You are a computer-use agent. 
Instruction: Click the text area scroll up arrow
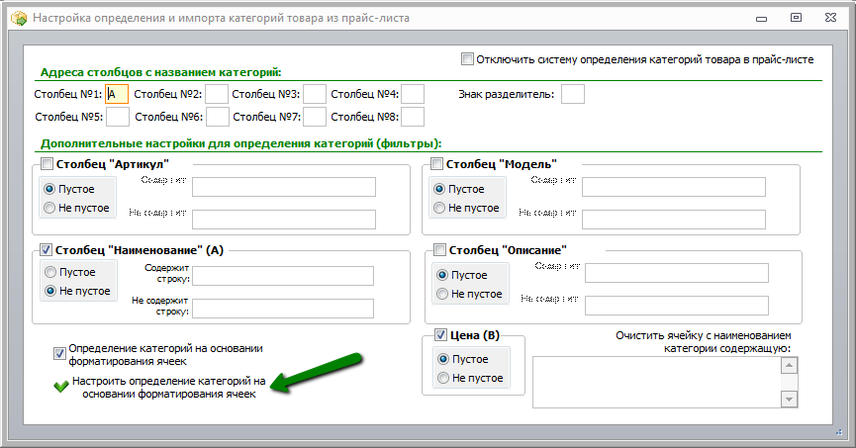[789, 365]
